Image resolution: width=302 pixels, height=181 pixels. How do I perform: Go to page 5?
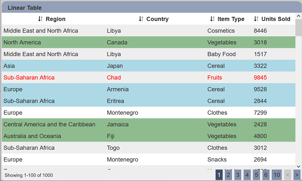(x=256, y=175)
